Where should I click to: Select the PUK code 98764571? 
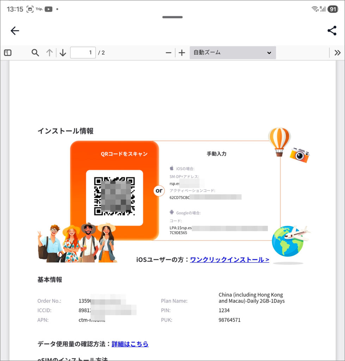coord(229,320)
